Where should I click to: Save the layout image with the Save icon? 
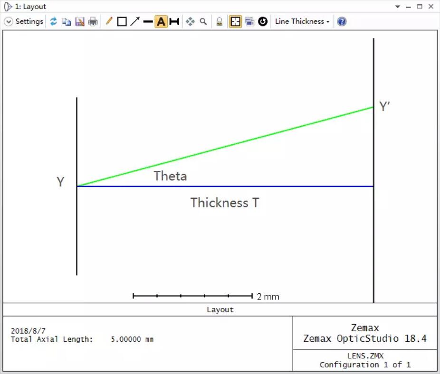tap(80, 21)
